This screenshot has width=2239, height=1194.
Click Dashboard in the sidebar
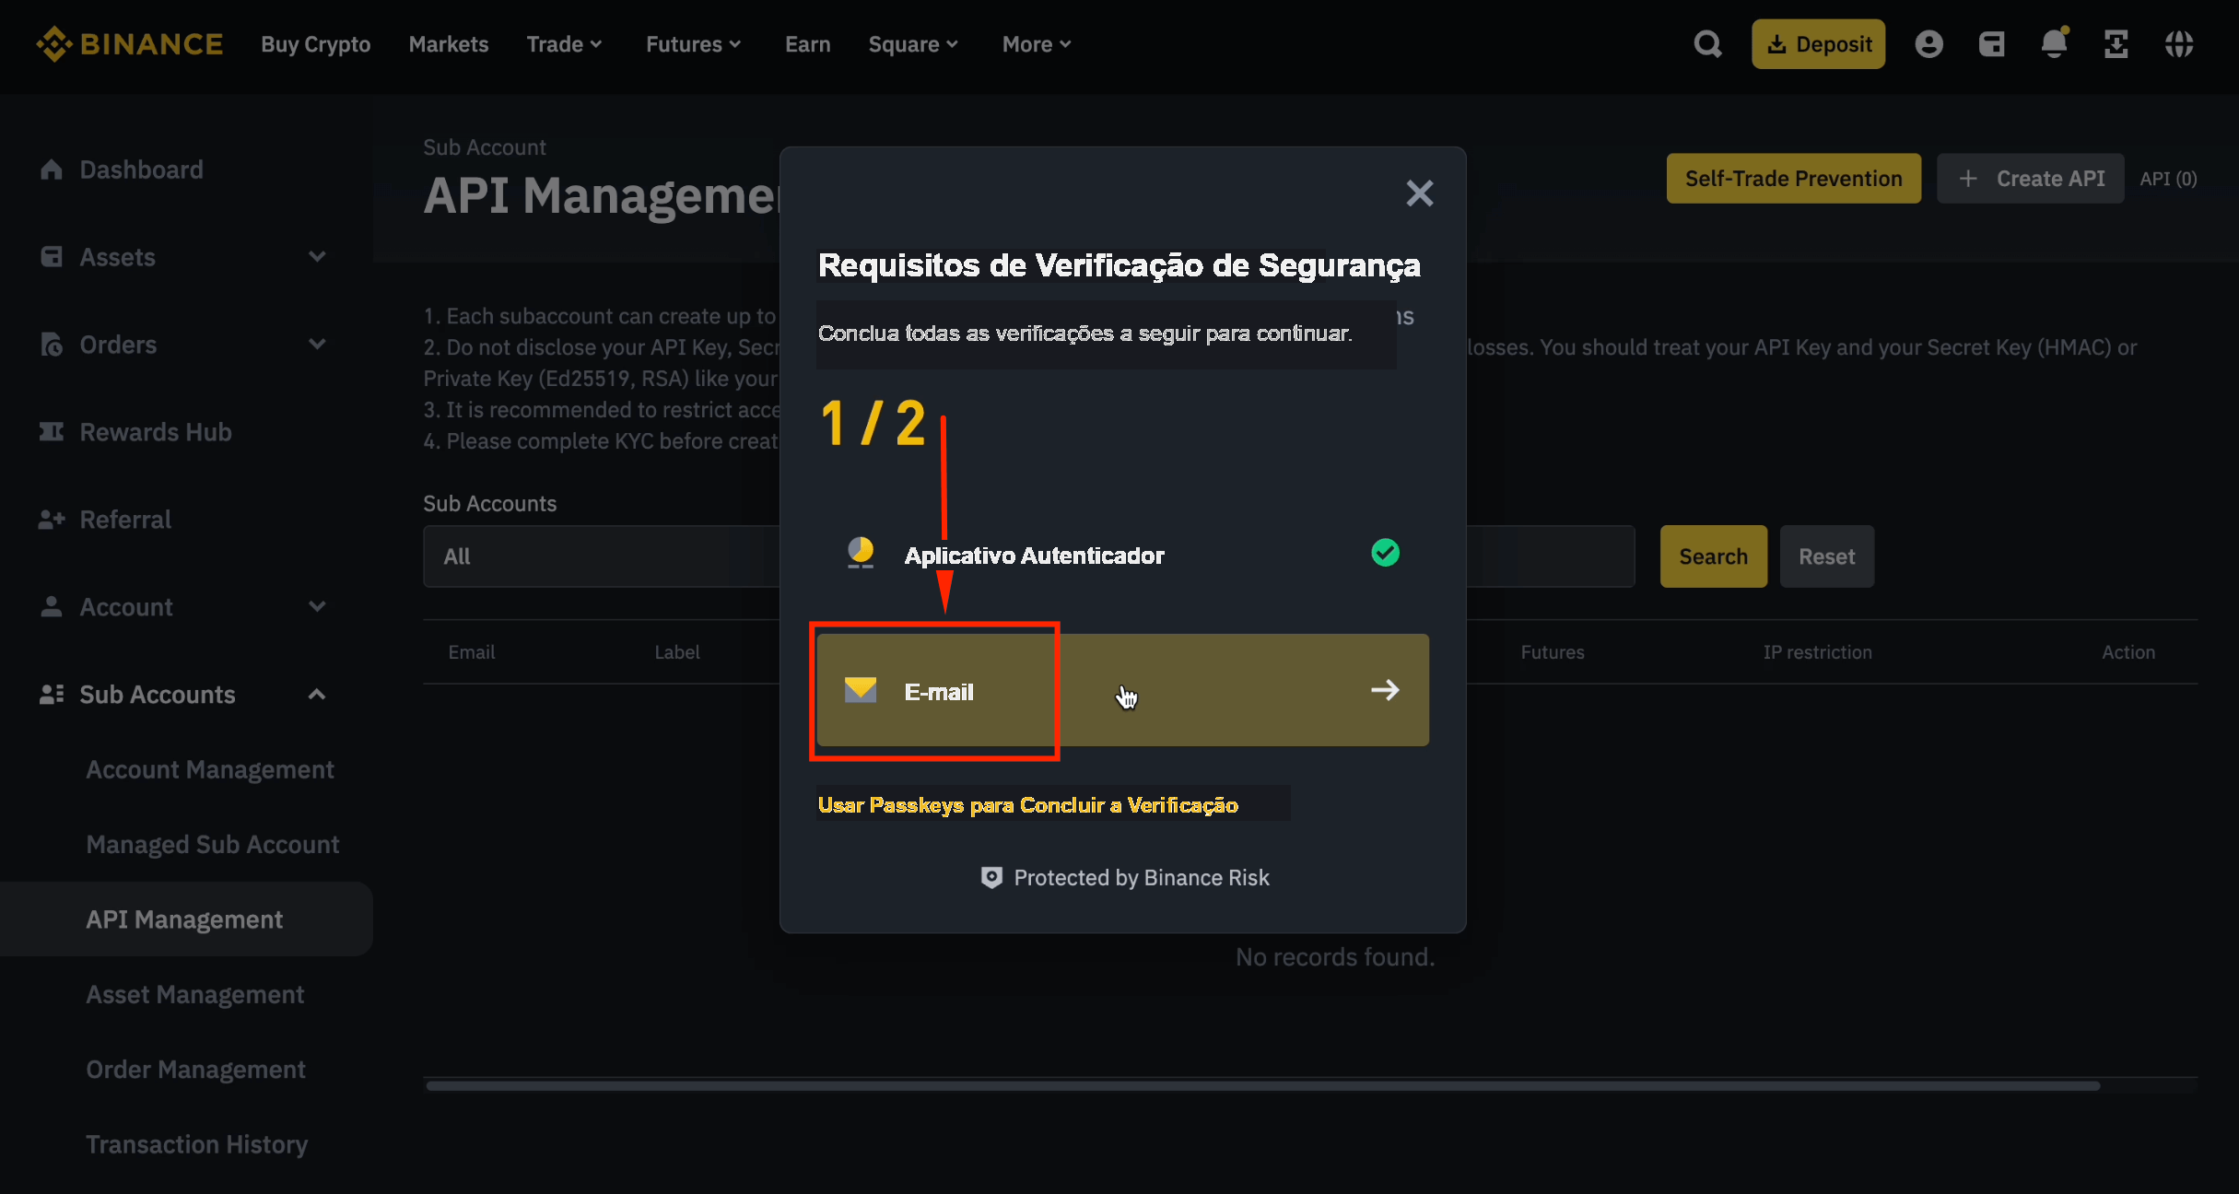coord(141,170)
